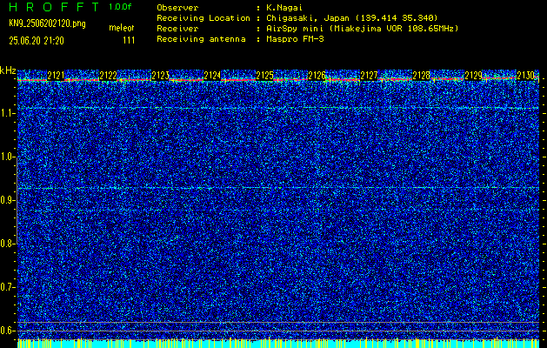Screen dimensions: 547x348
Task: Click the 2127 time marker
Action: [369, 76]
